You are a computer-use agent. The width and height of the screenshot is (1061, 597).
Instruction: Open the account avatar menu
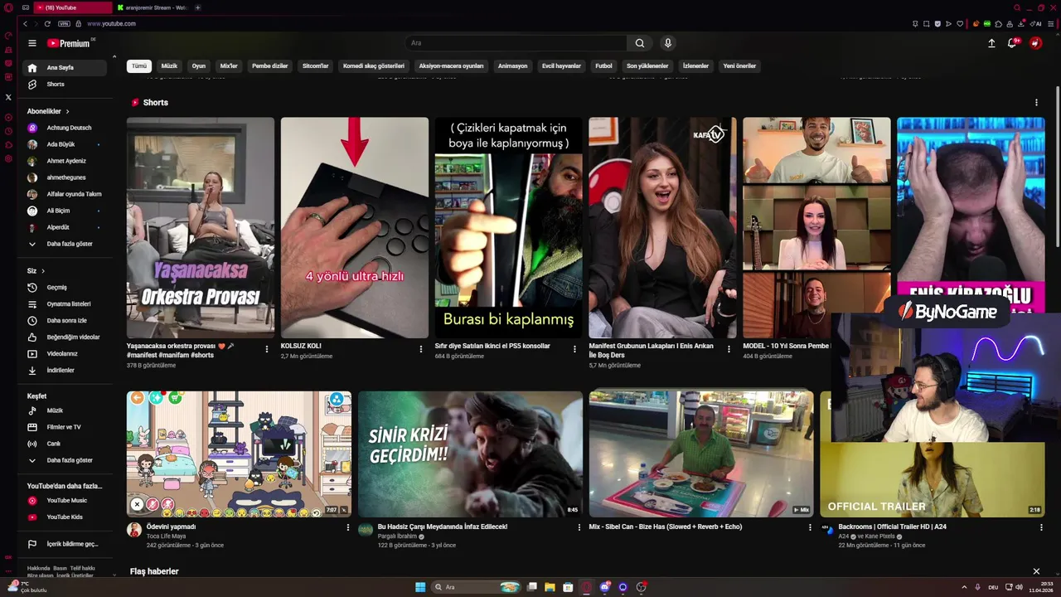(x=1036, y=43)
